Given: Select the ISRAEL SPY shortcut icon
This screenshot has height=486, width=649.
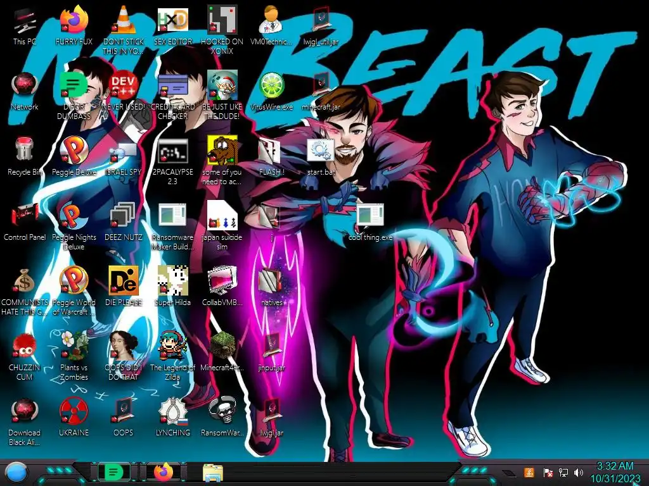Looking at the screenshot, I should (x=124, y=151).
